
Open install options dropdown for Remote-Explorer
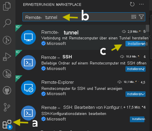(144, 94)
